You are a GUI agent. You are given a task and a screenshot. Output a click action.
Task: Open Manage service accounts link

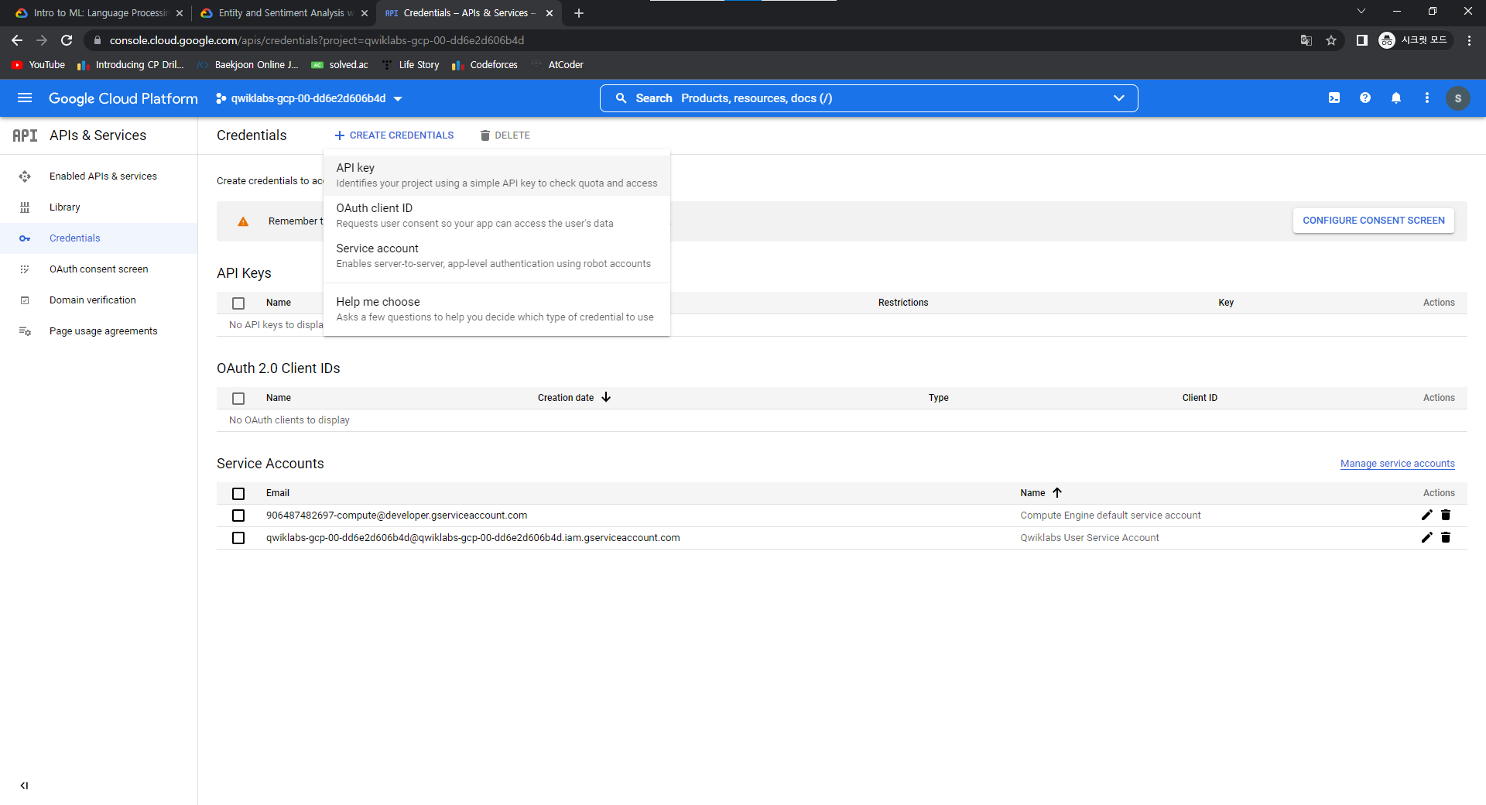pyautogui.click(x=1398, y=464)
